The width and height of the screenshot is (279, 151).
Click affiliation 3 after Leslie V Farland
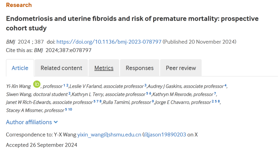(145, 85)
